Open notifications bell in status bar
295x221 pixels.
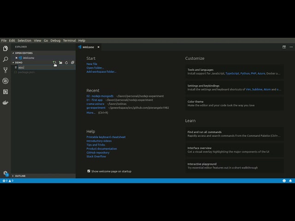[290, 180]
